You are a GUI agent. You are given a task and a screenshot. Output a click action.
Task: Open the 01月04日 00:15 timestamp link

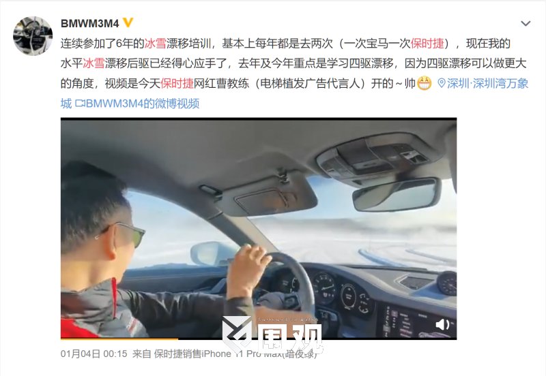[x=94, y=354]
